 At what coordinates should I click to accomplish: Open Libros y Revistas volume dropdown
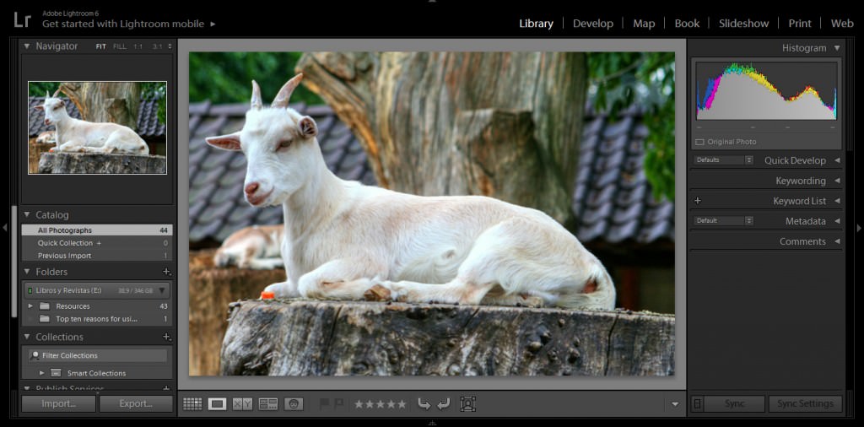[162, 290]
